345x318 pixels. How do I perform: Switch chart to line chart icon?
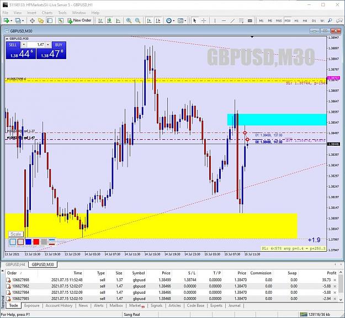pyautogui.click(x=118, y=20)
